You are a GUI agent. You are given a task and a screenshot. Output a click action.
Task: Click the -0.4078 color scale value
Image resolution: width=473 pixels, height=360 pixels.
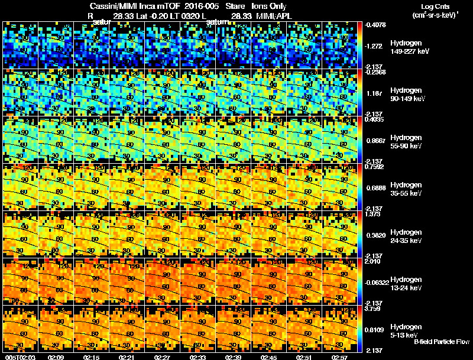pos(375,25)
